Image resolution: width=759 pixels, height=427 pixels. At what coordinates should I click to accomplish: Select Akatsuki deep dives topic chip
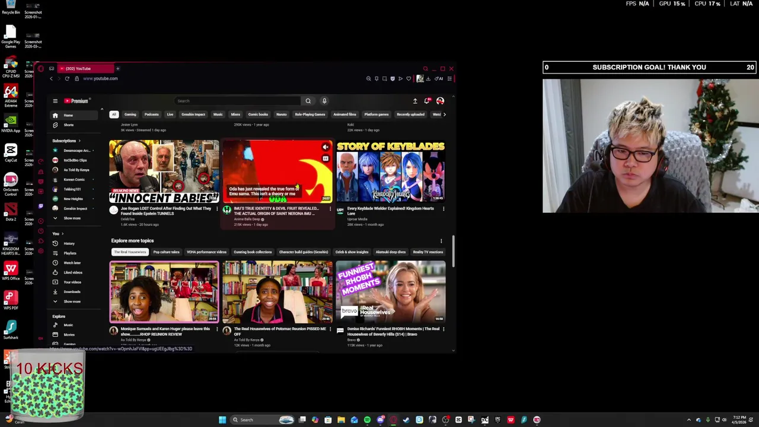pos(391,252)
